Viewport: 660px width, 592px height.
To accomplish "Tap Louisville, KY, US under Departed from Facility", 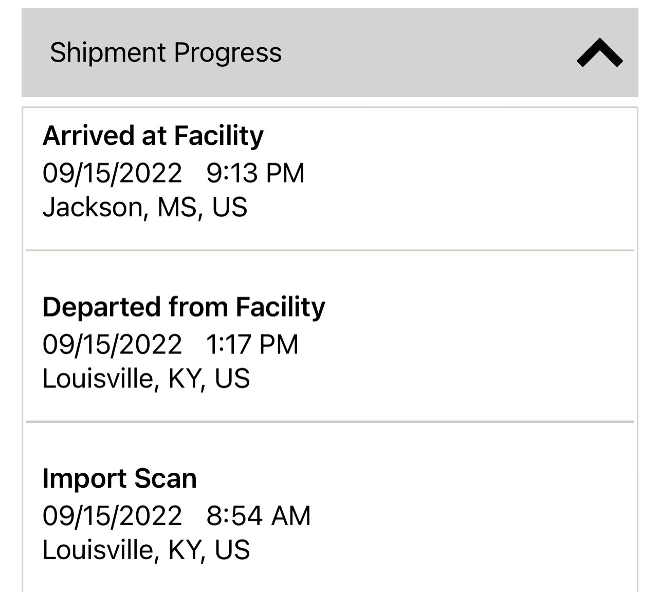I will 146,379.
